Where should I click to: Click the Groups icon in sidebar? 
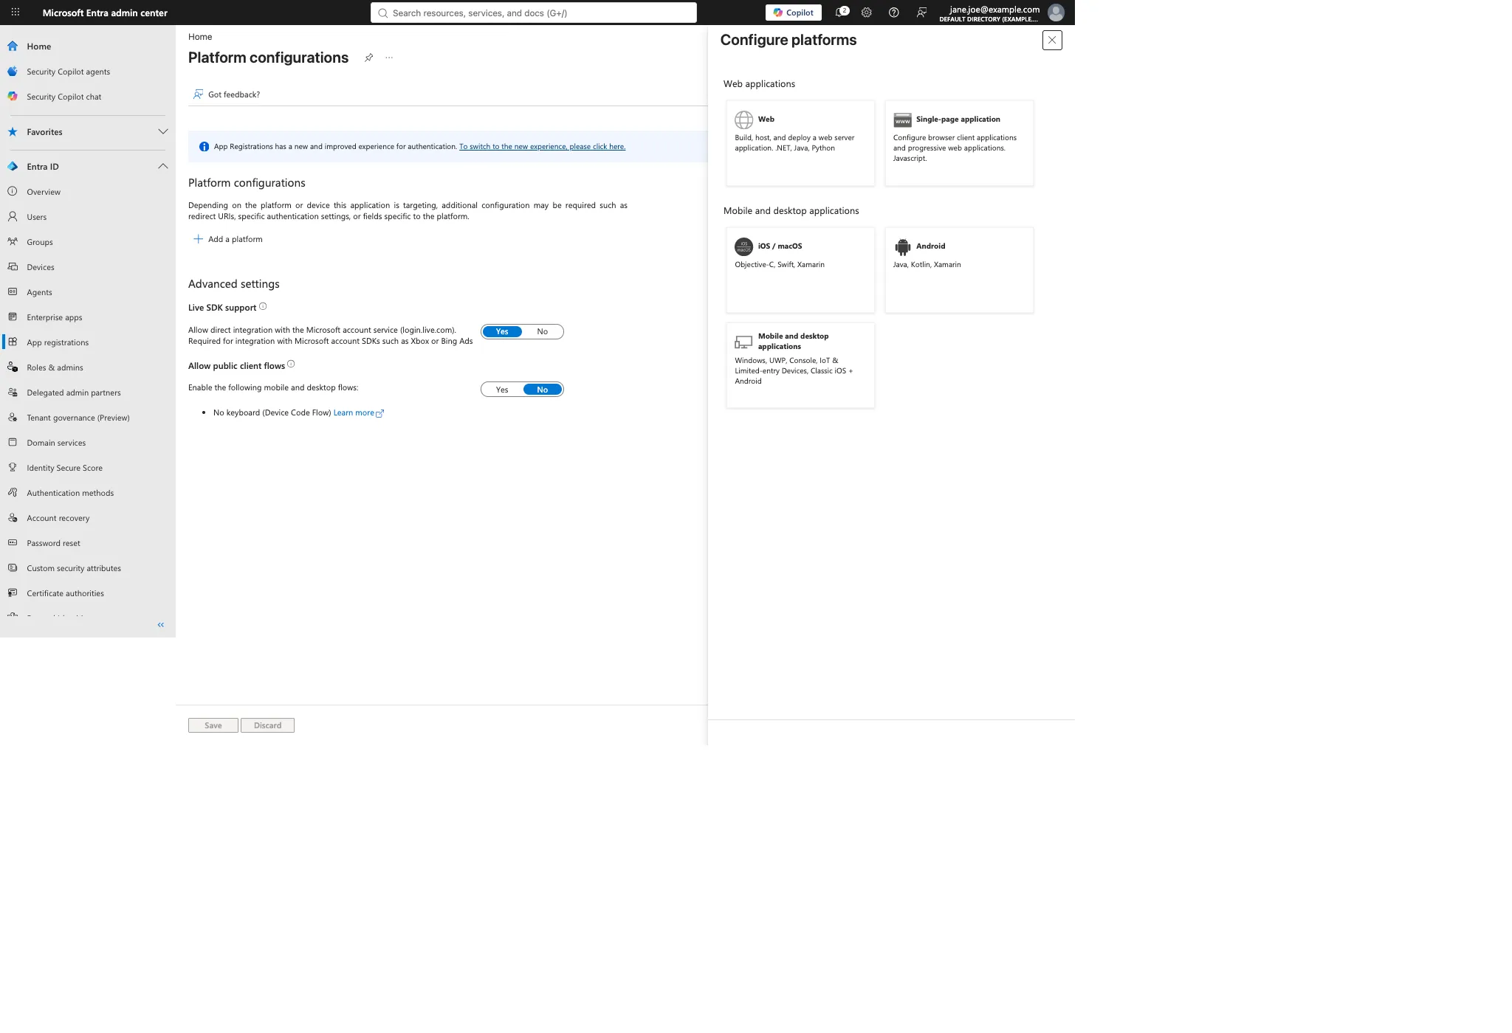[13, 242]
